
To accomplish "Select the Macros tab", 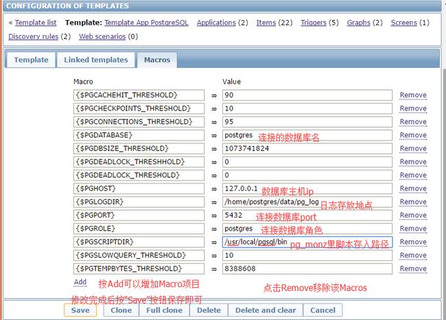I will 156,60.
